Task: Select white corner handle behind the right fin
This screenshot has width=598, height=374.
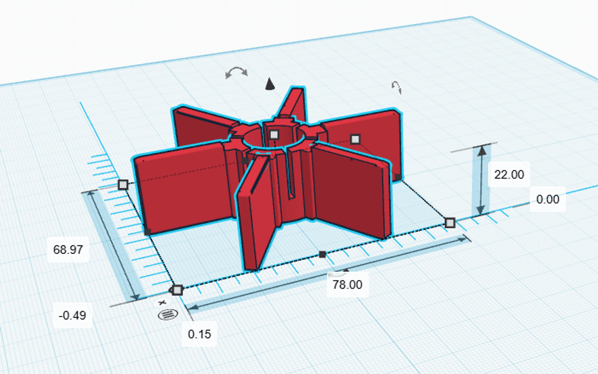Action: 355,139
